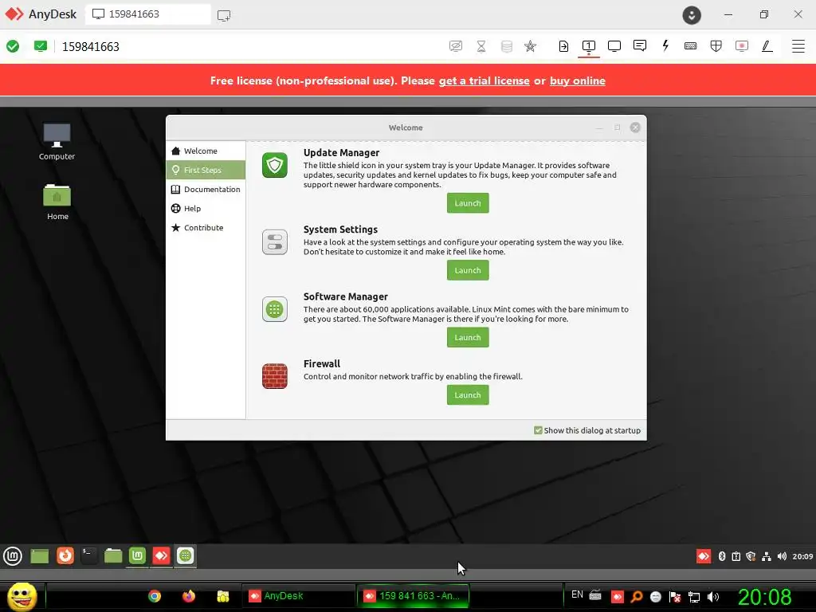Click the AnyDesk title bar dropdown arrow circle
This screenshot has width=816, height=612.
[x=692, y=15]
